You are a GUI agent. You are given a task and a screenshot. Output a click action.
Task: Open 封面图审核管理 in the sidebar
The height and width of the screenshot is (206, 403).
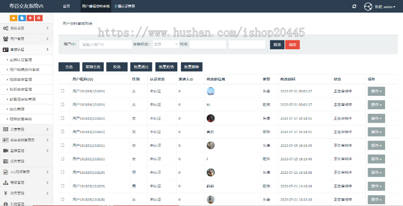click(22, 99)
